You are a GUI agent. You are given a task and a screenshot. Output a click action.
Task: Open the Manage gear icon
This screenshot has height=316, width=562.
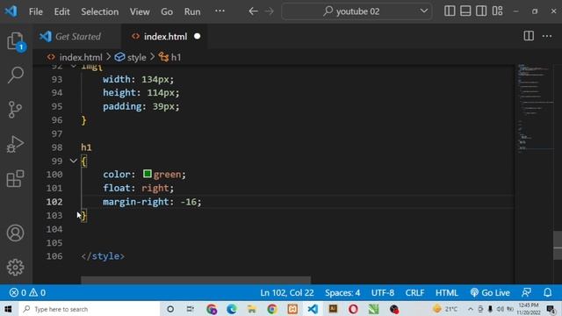tap(16, 267)
